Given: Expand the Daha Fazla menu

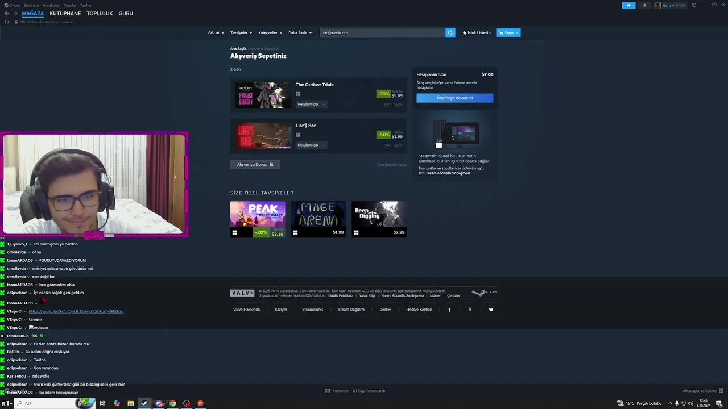Looking at the screenshot, I should tap(300, 32).
